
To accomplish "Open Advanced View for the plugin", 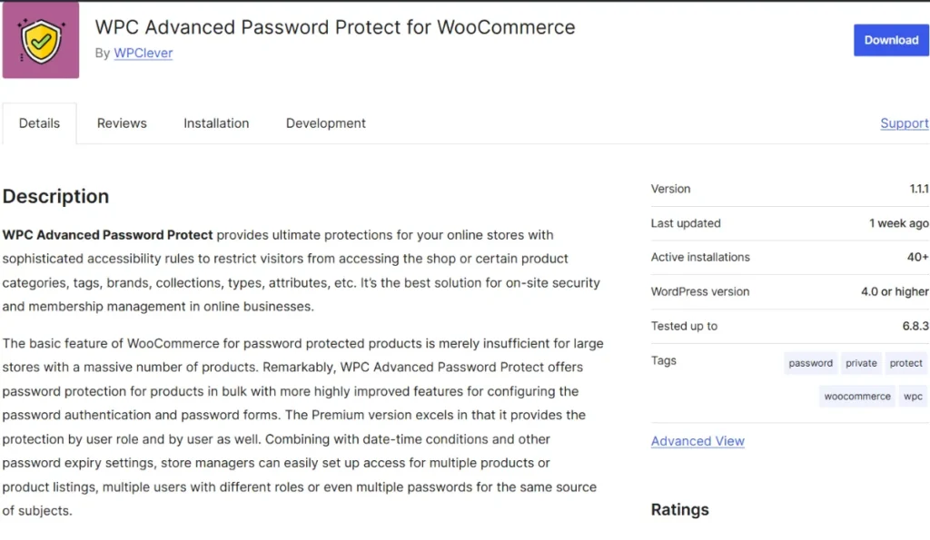I will click(697, 441).
